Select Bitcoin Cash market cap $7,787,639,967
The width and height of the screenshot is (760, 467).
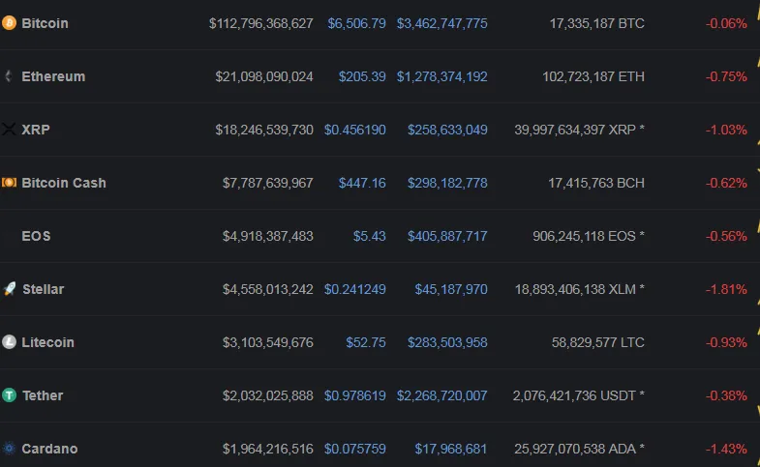(x=267, y=183)
